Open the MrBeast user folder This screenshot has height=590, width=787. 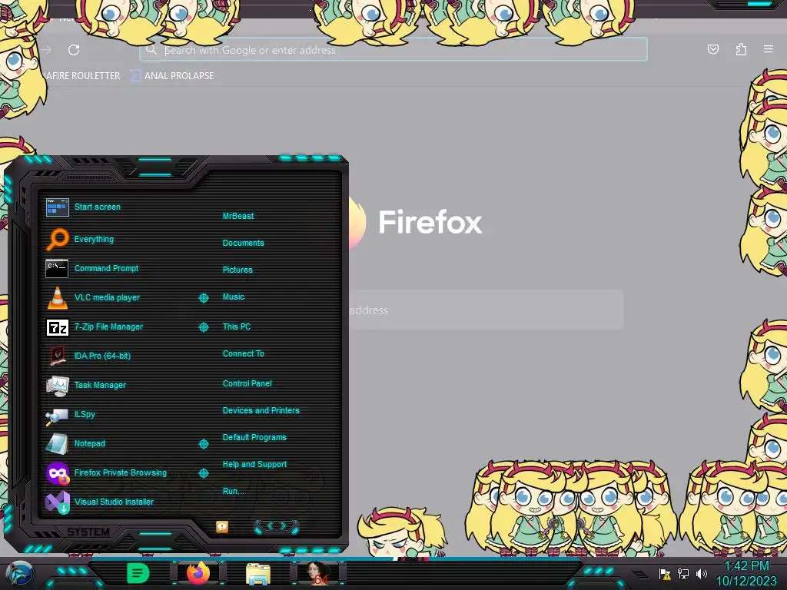tap(238, 216)
